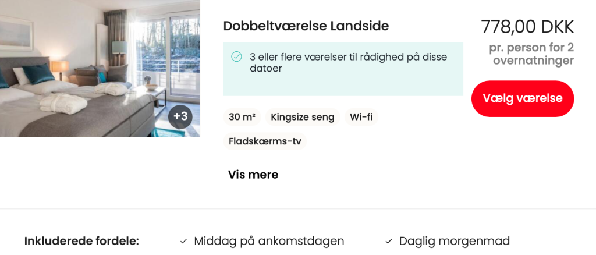Select the Kingsize seng tag
The image size is (596, 255).
tap(303, 117)
